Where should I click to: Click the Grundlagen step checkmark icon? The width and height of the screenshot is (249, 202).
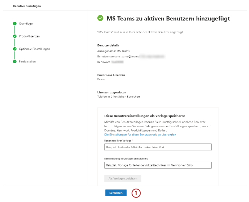pos(15,24)
